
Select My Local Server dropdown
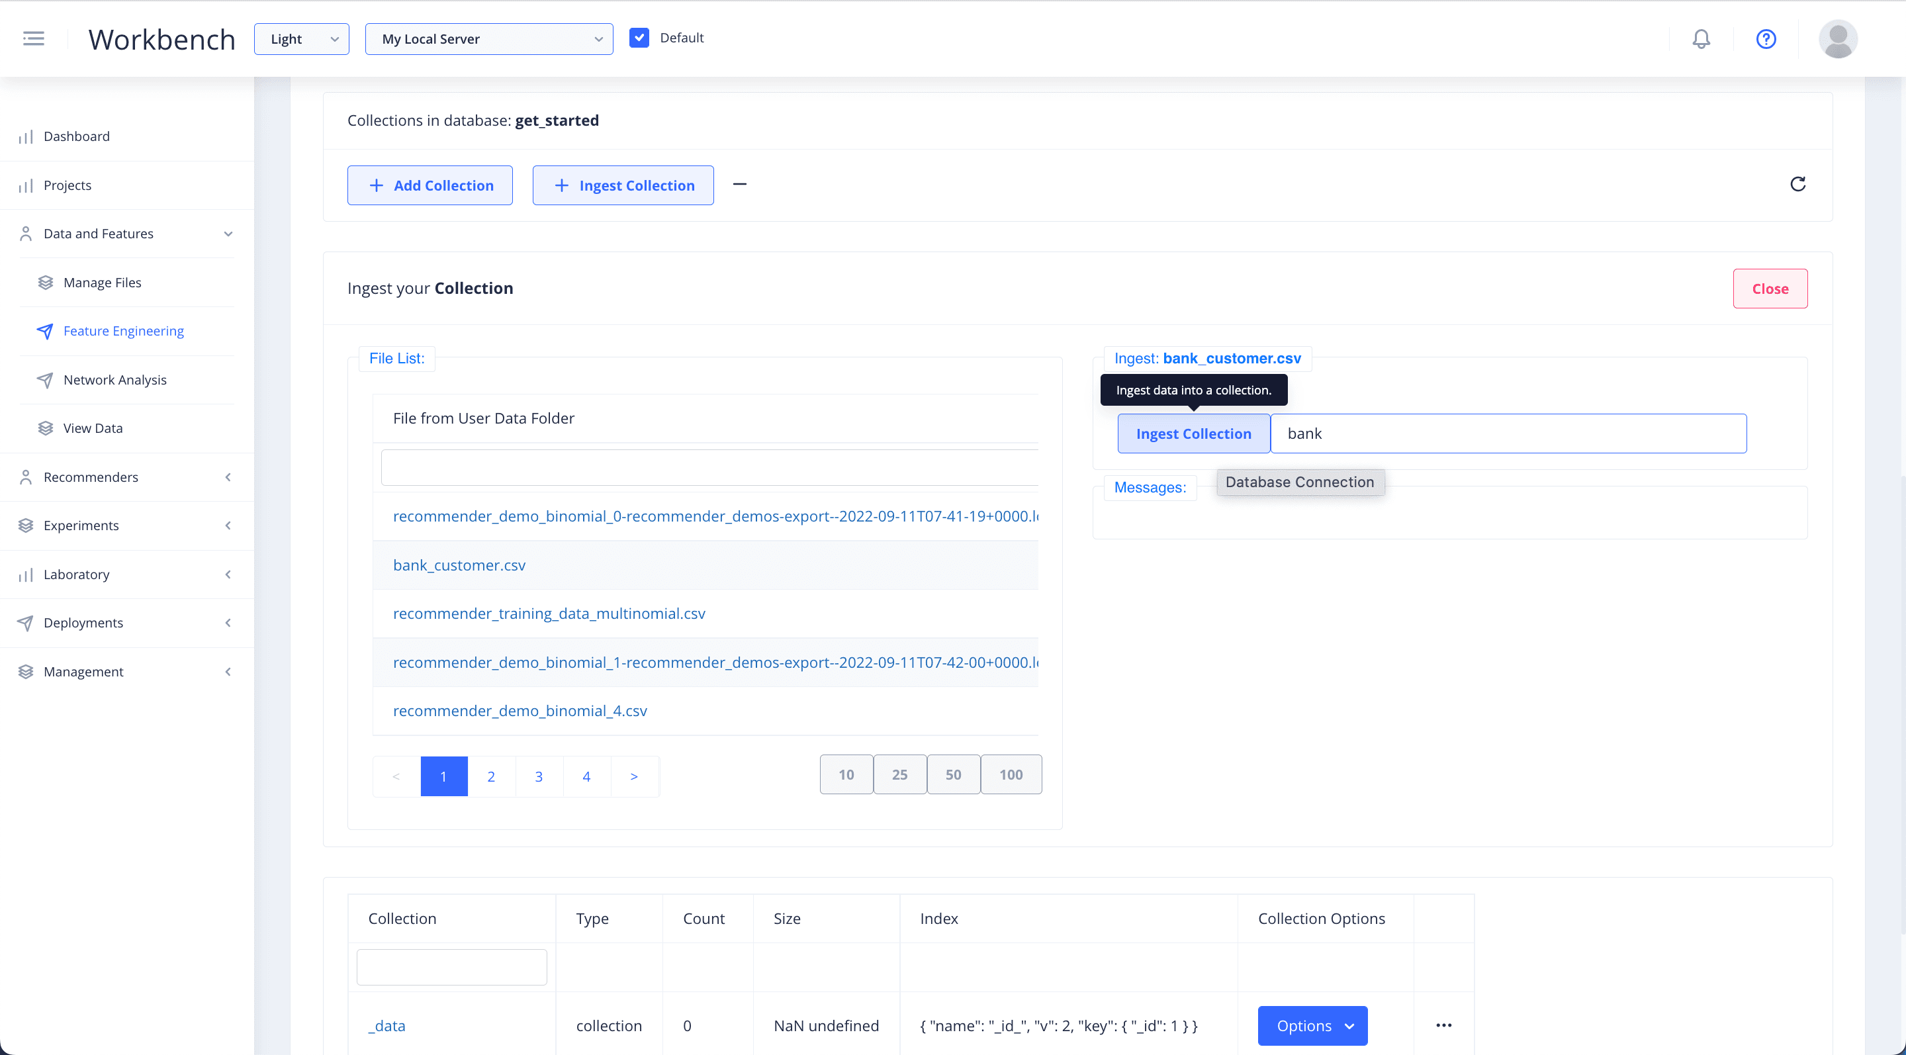(488, 39)
